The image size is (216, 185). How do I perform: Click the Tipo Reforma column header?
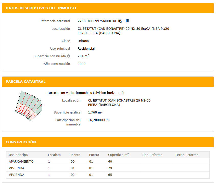click(152, 155)
